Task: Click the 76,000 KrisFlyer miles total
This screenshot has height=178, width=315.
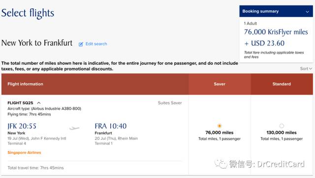Action: pyautogui.click(x=276, y=32)
